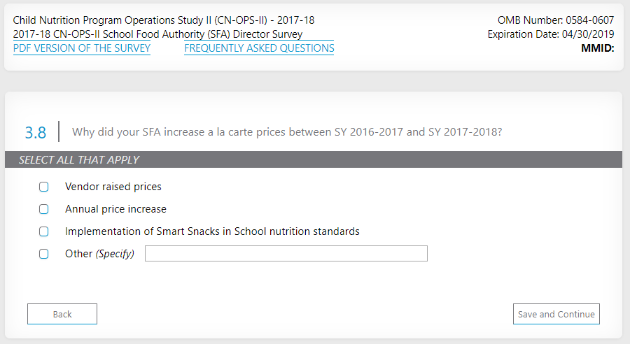Image resolution: width=630 pixels, height=344 pixels.
Task: Click the question number 3.8
Action: click(36, 132)
